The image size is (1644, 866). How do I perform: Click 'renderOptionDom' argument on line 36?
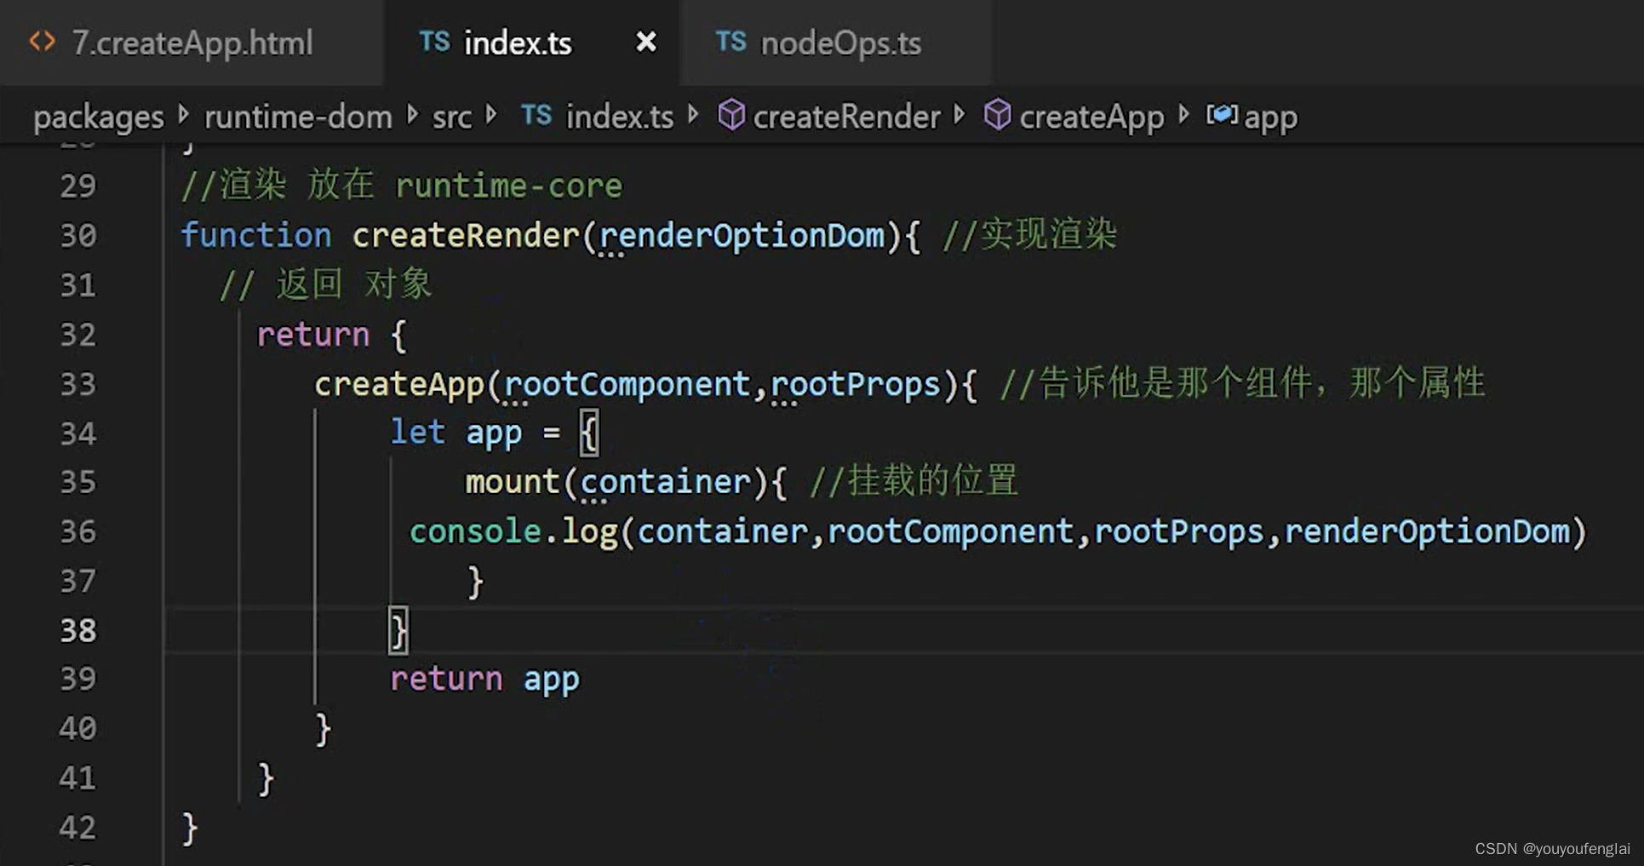click(x=1427, y=531)
